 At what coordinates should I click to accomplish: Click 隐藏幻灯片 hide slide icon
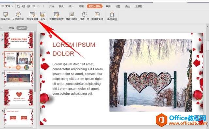72,14
